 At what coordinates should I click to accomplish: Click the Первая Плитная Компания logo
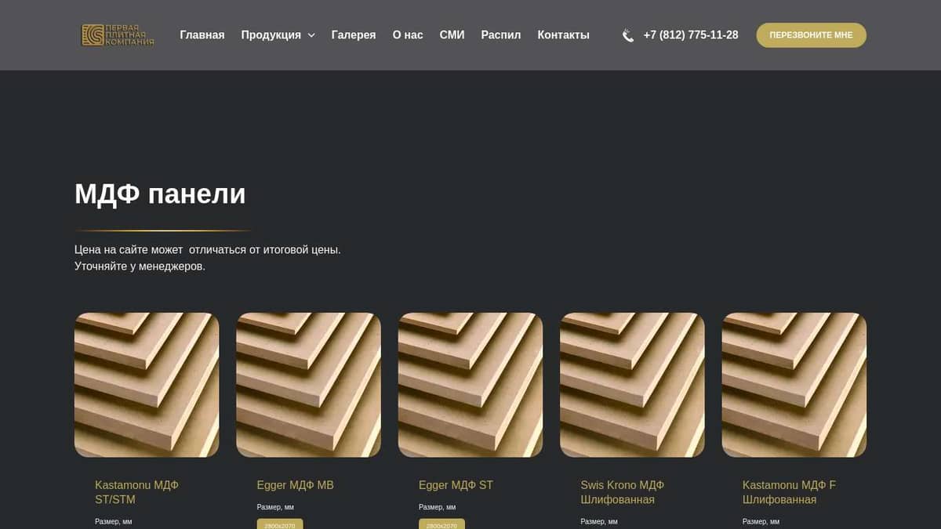tap(118, 35)
